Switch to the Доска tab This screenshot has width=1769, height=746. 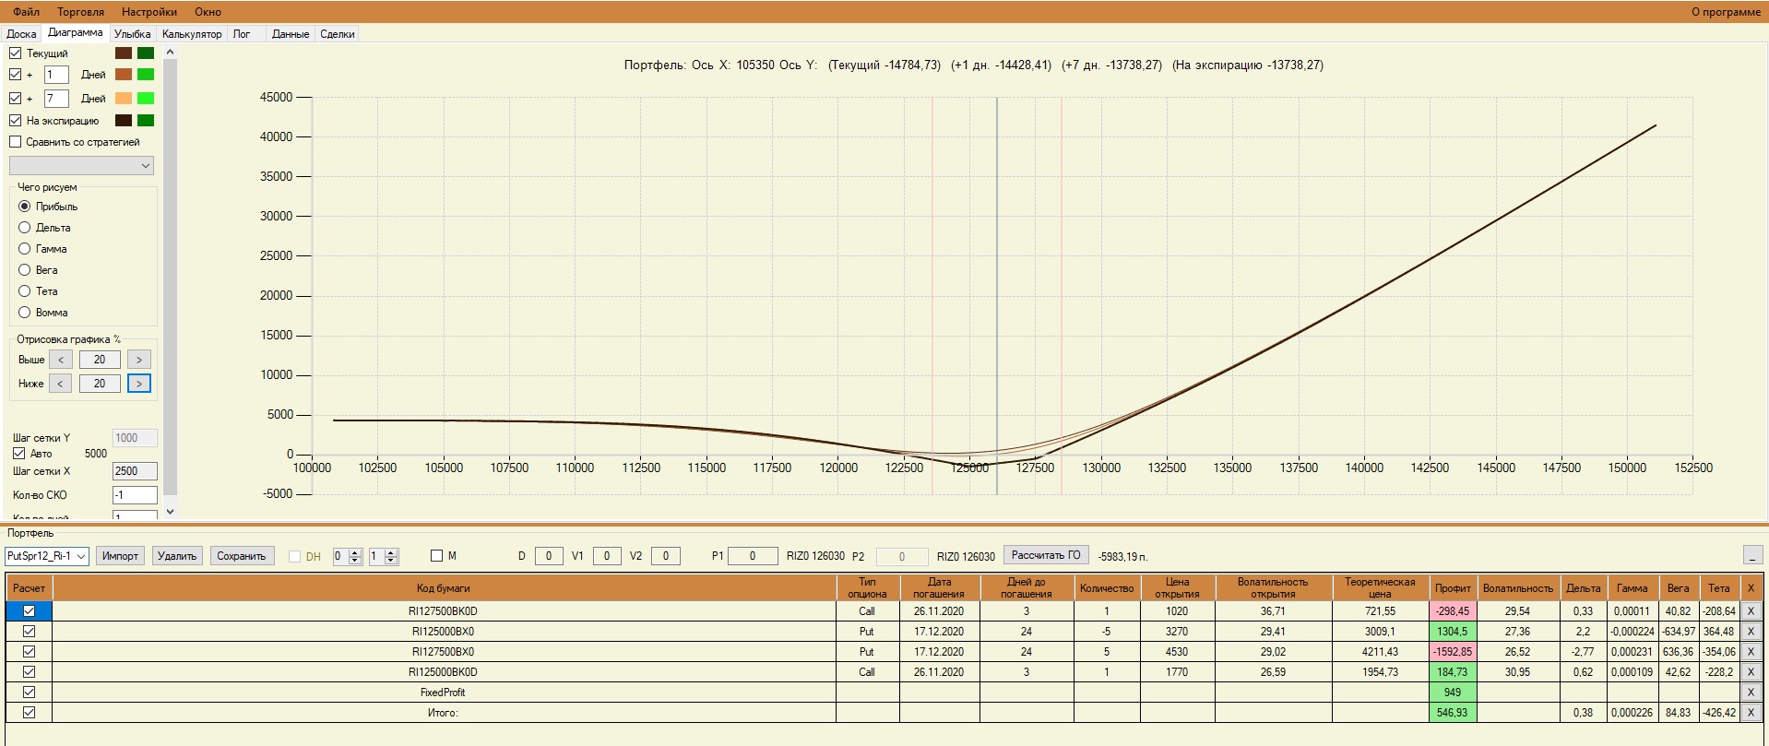[21, 34]
